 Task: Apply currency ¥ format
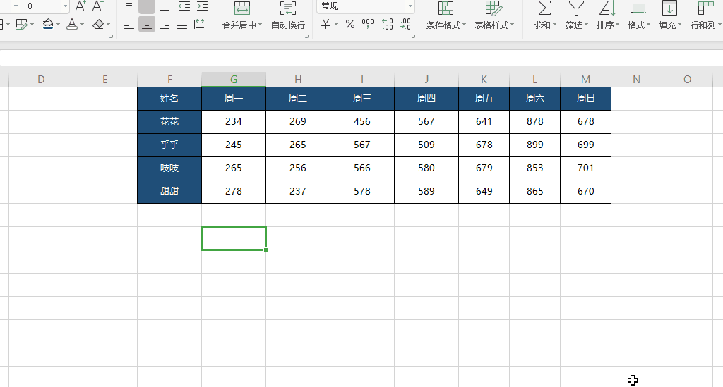[x=326, y=25]
